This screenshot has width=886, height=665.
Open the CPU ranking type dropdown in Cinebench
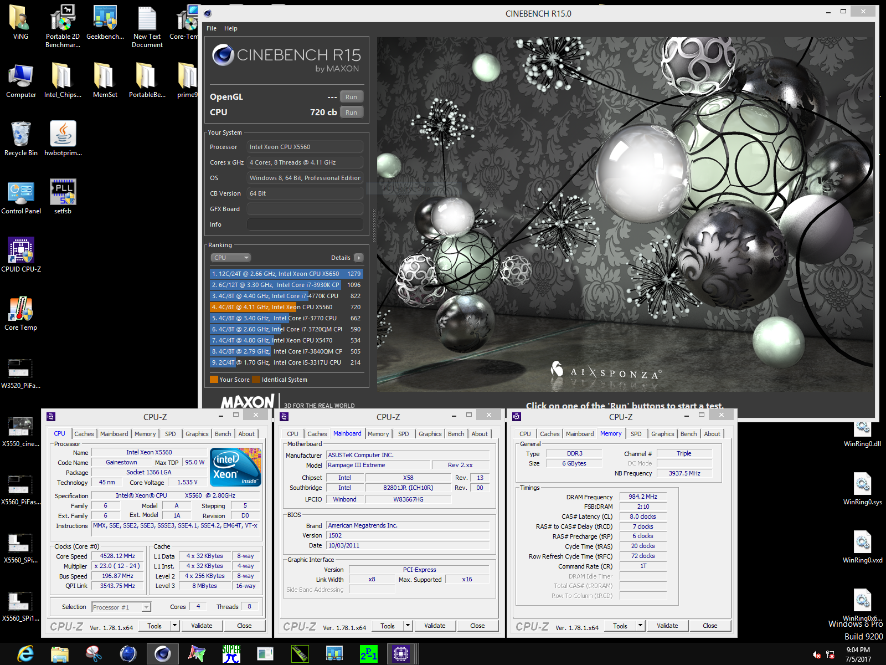point(231,258)
